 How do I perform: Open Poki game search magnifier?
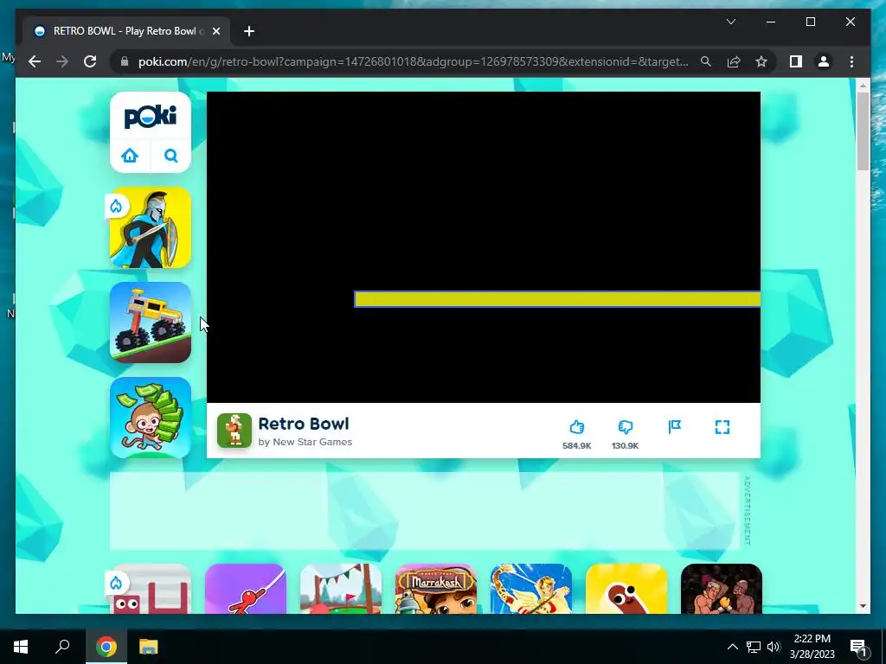(x=171, y=156)
